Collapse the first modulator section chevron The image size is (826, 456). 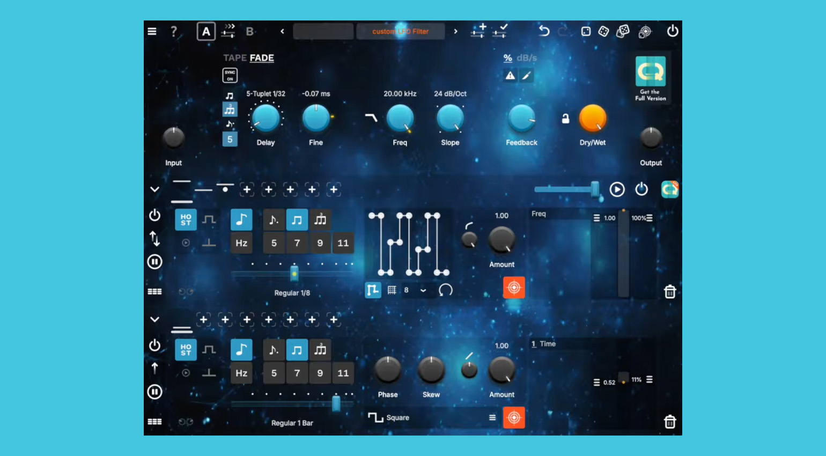[x=154, y=189]
